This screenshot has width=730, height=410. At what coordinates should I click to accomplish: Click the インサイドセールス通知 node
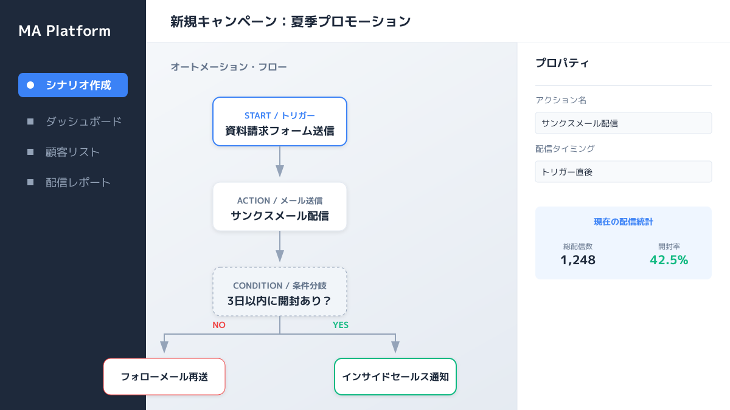click(x=395, y=377)
